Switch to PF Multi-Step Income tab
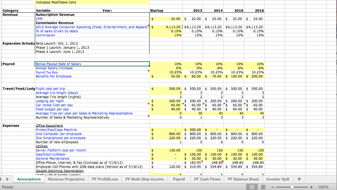The image size is (337, 190). [144, 179]
